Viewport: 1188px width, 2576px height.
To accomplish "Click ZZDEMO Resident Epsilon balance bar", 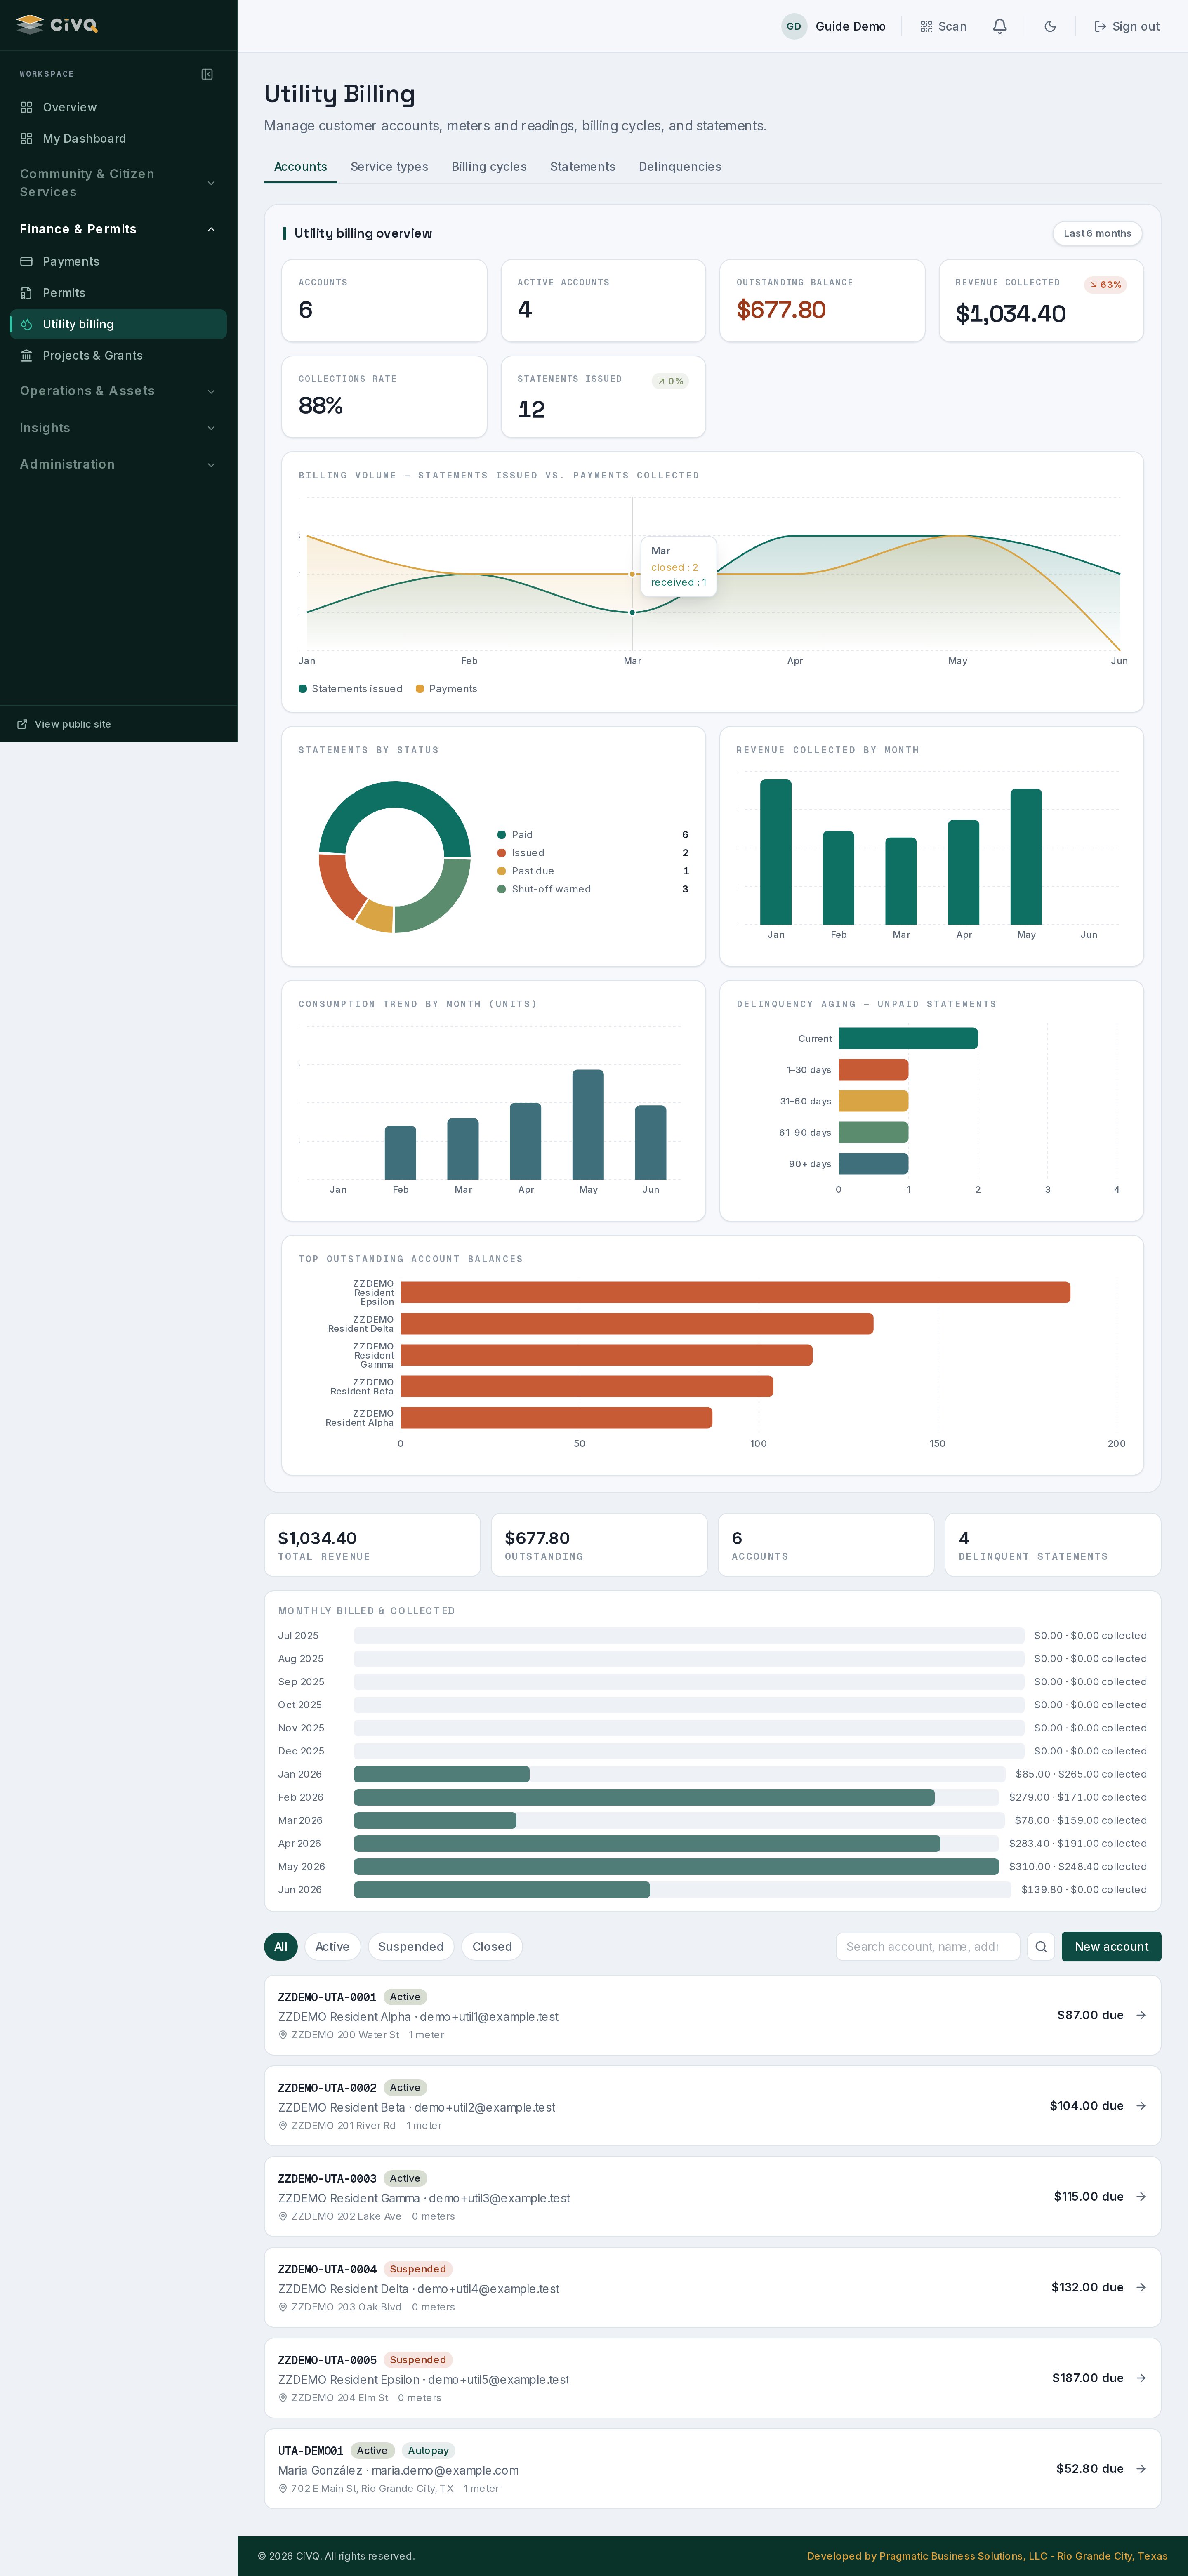I will [x=735, y=1292].
